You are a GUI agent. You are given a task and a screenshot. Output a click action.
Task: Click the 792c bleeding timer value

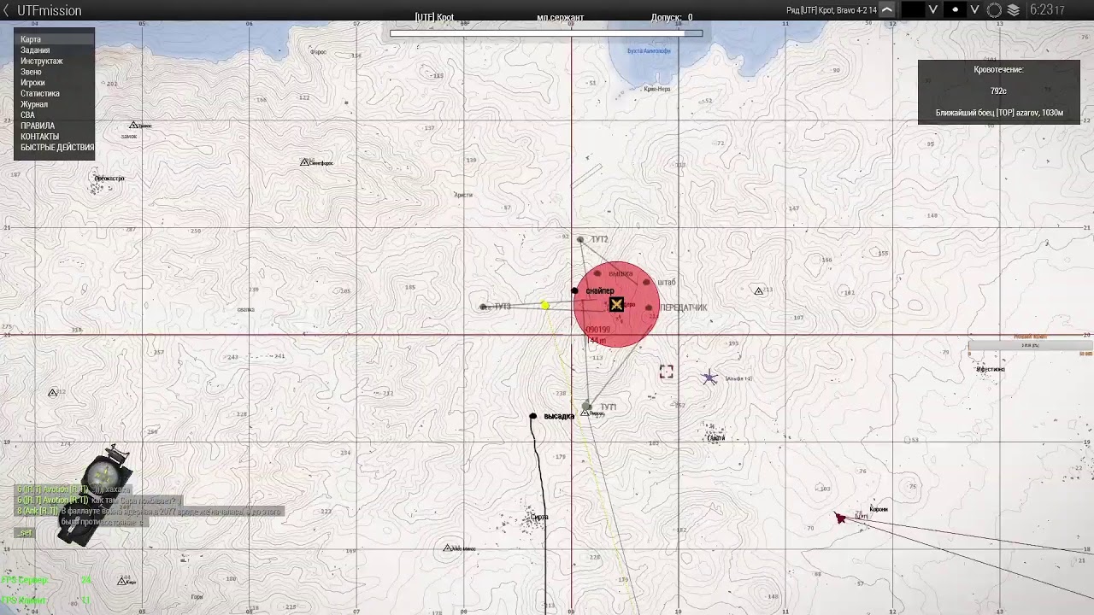[998, 91]
